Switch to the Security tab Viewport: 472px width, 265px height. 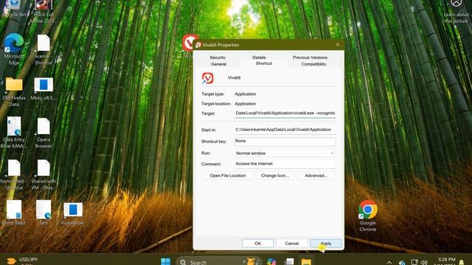pos(218,57)
